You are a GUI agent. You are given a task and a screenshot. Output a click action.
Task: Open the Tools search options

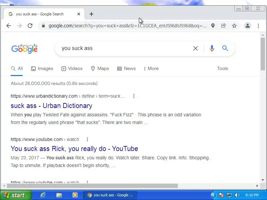222,69
